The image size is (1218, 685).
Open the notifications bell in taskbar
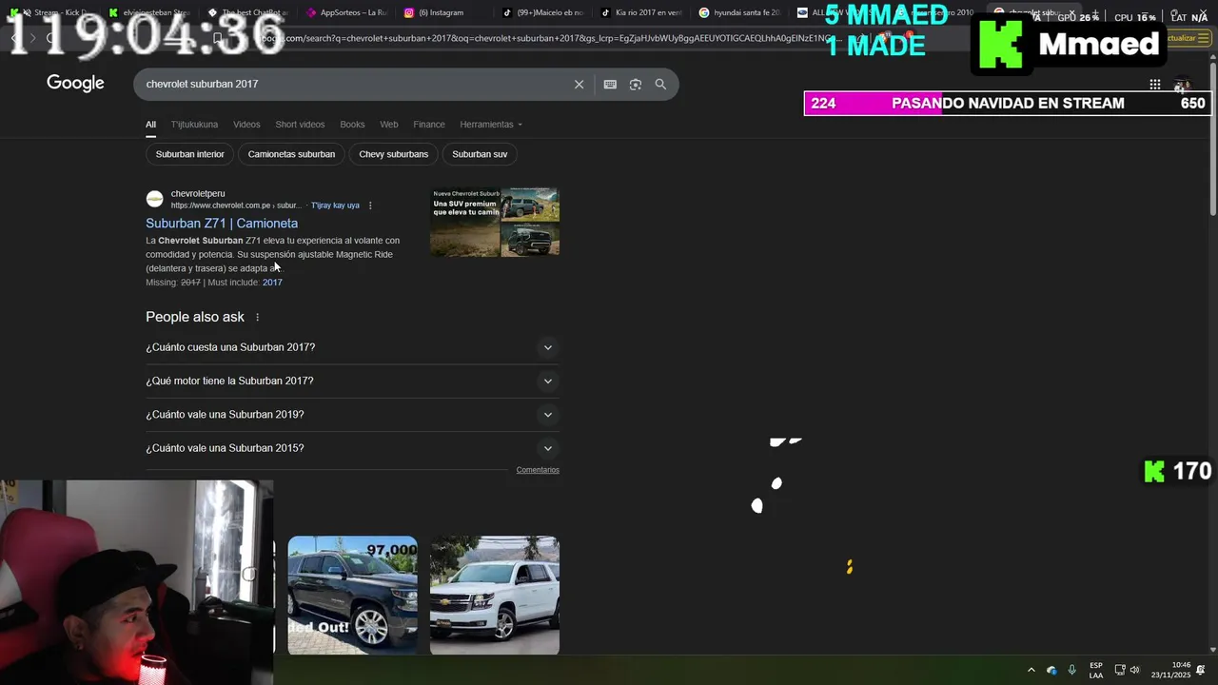pos(1201,670)
